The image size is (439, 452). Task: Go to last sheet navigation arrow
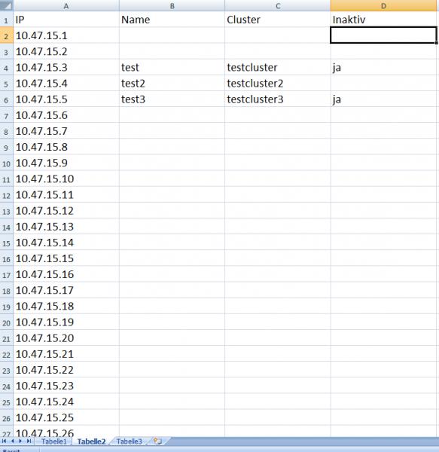click(29, 441)
